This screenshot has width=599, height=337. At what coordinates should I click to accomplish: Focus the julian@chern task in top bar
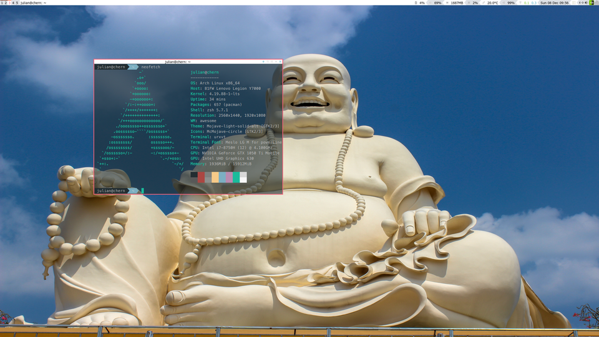33,2
